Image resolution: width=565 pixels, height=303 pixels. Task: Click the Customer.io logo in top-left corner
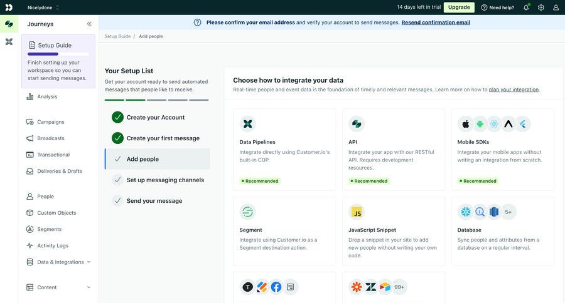click(x=9, y=7)
